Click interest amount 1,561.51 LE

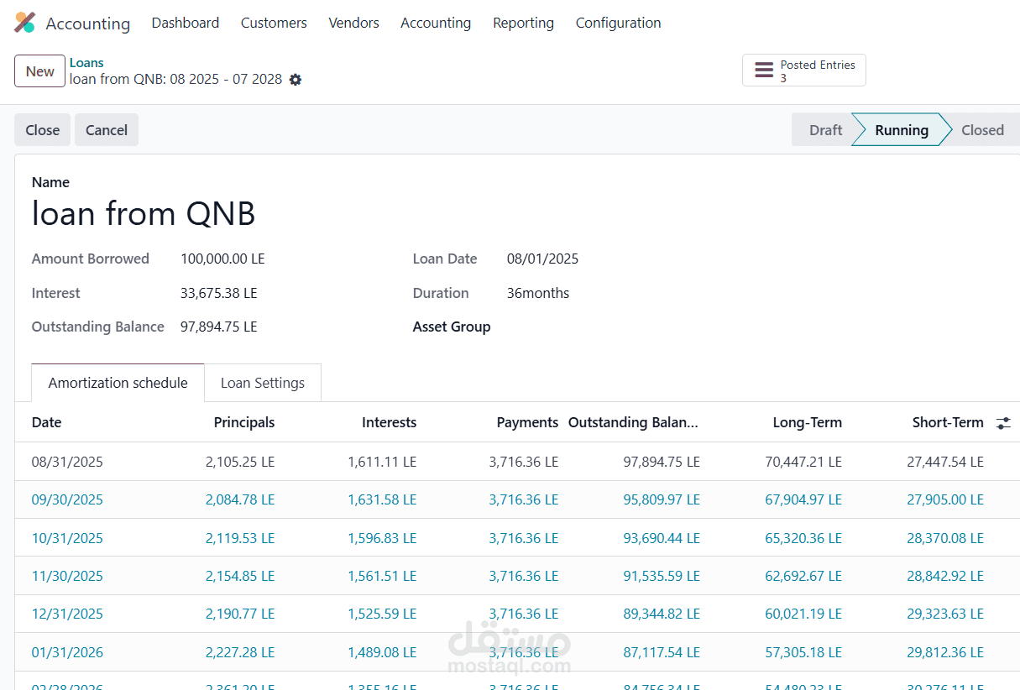382,576
